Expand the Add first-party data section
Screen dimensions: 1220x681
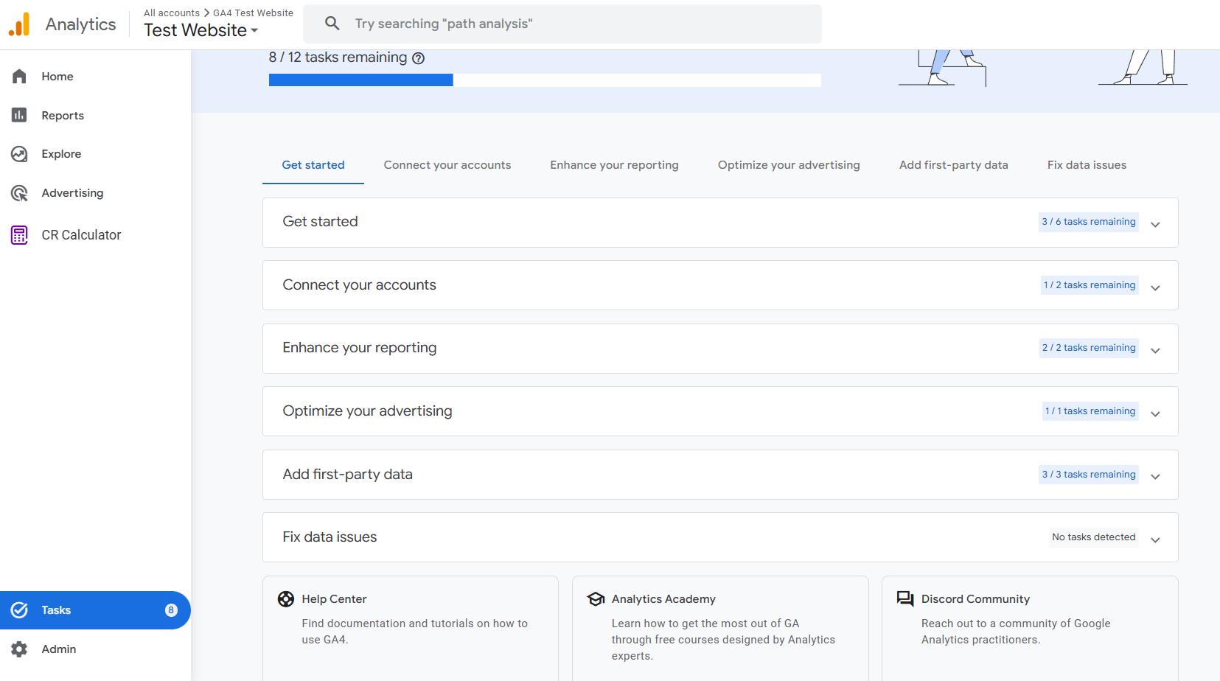point(1155,475)
